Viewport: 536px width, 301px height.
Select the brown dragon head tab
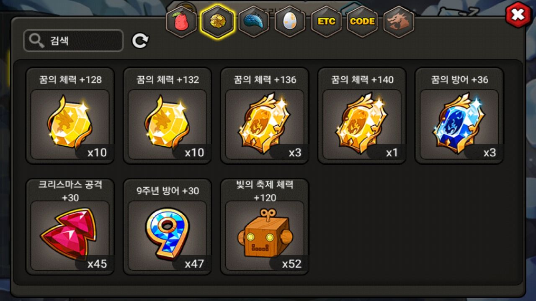click(399, 22)
